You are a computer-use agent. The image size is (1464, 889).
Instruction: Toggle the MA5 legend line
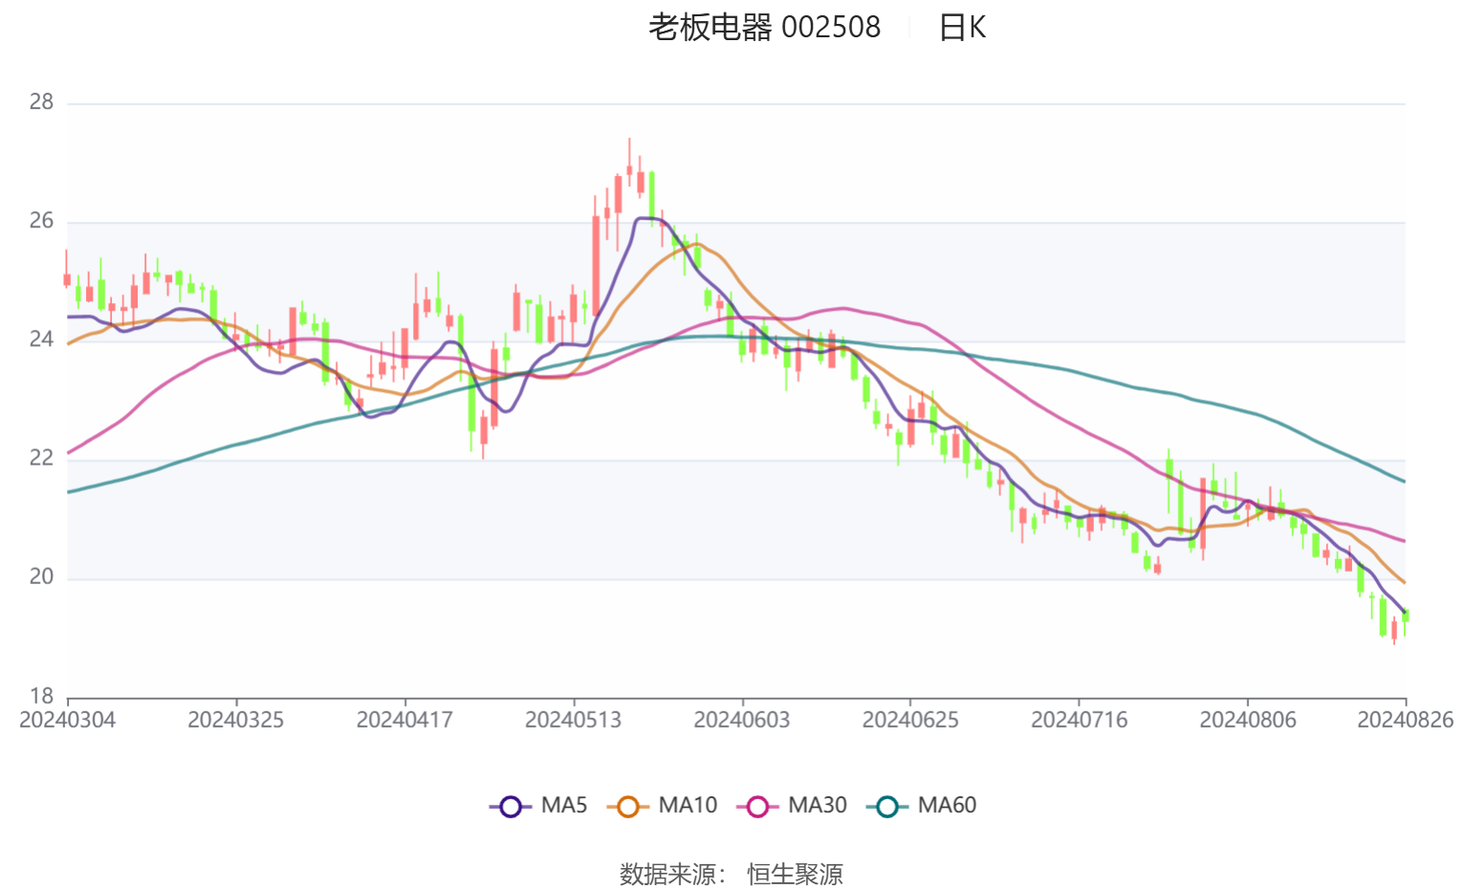coord(538,806)
